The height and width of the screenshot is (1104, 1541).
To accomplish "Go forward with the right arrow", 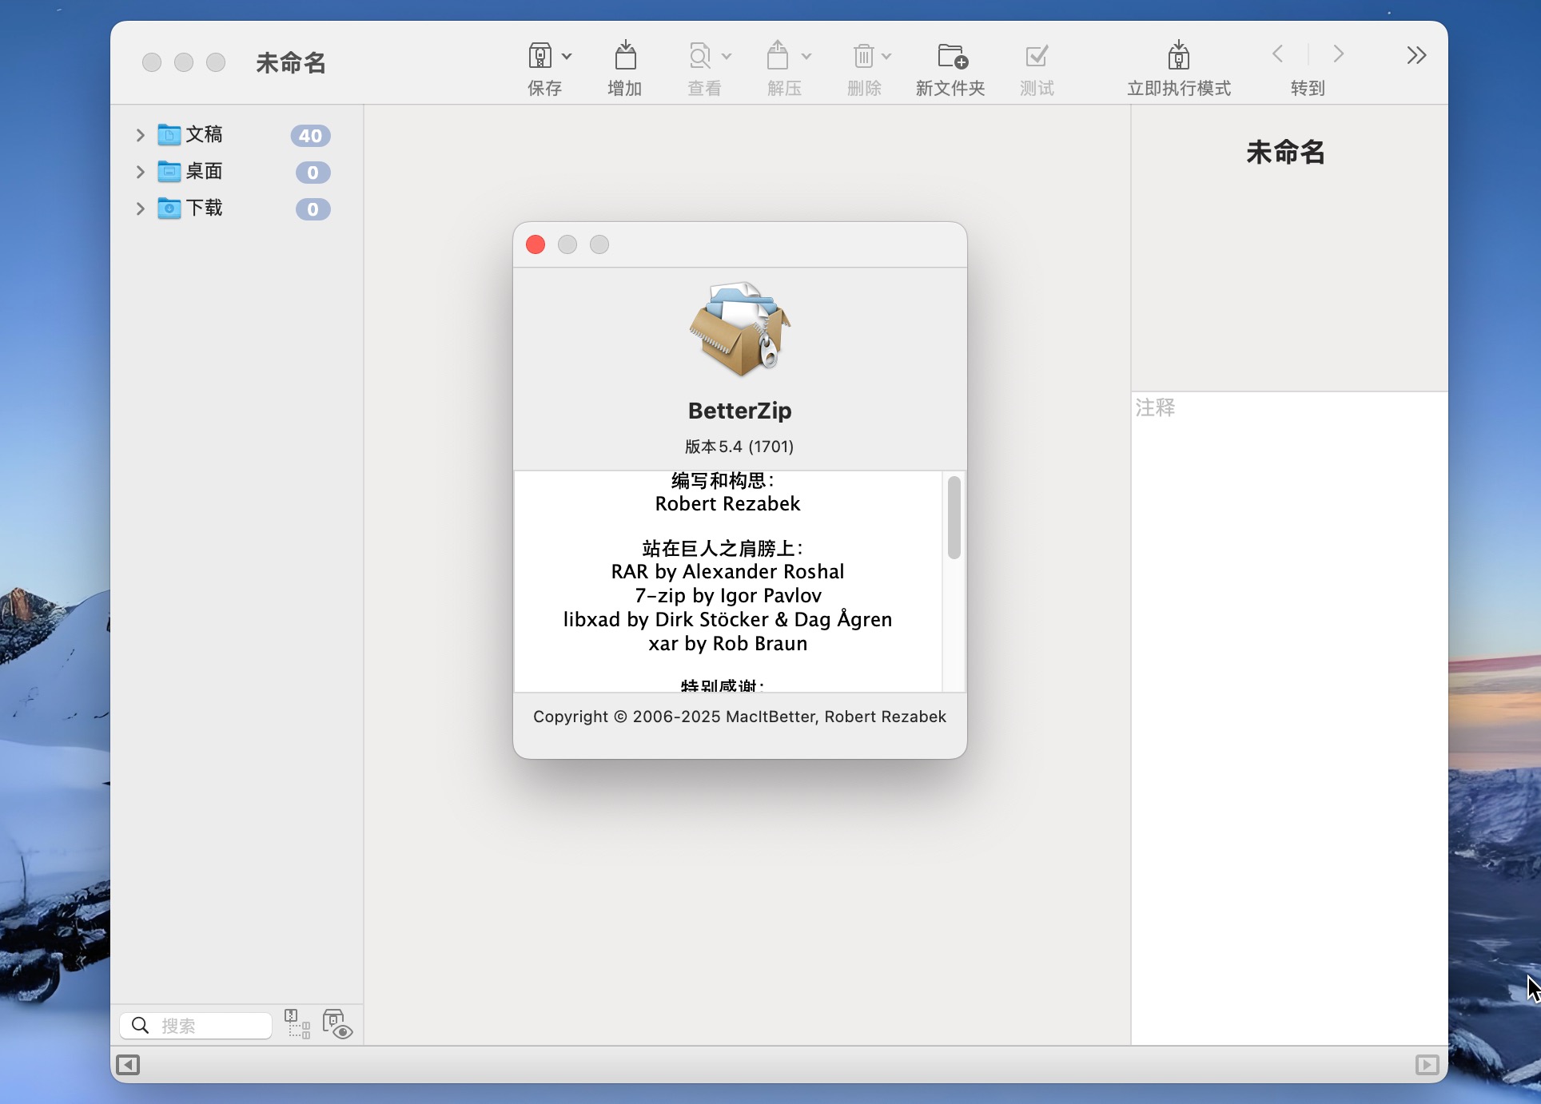I will click(x=1338, y=54).
